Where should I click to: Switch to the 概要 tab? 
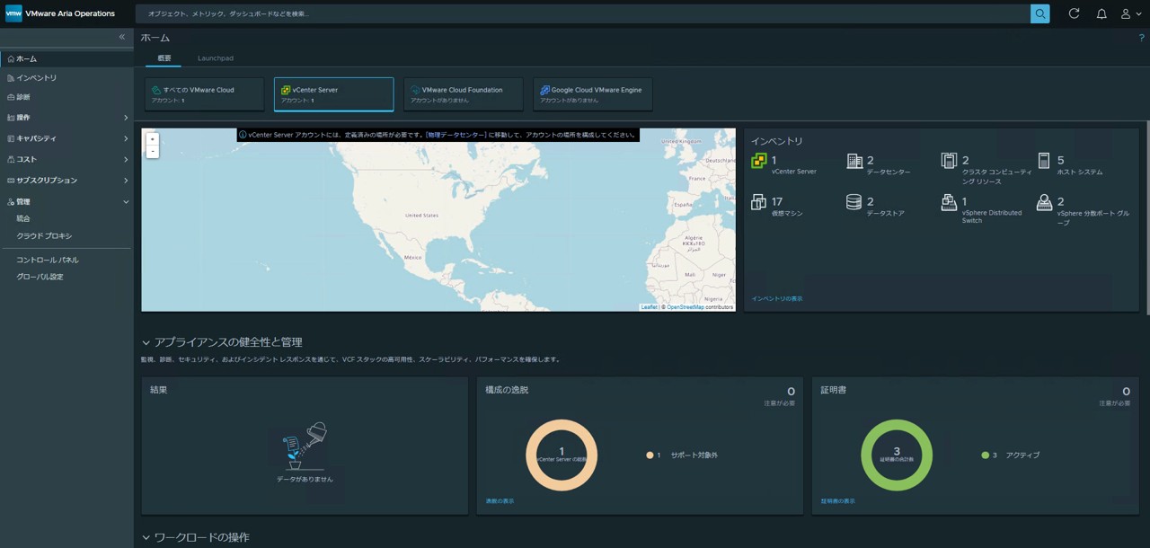tap(164, 58)
